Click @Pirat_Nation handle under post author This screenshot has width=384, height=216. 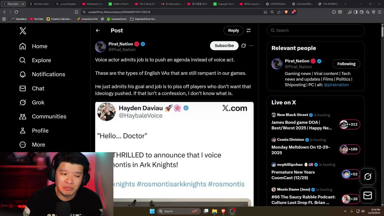(122, 49)
